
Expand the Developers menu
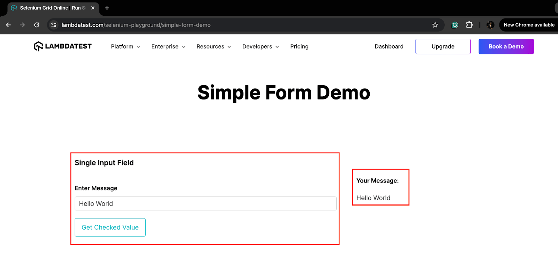pyautogui.click(x=261, y=46)
